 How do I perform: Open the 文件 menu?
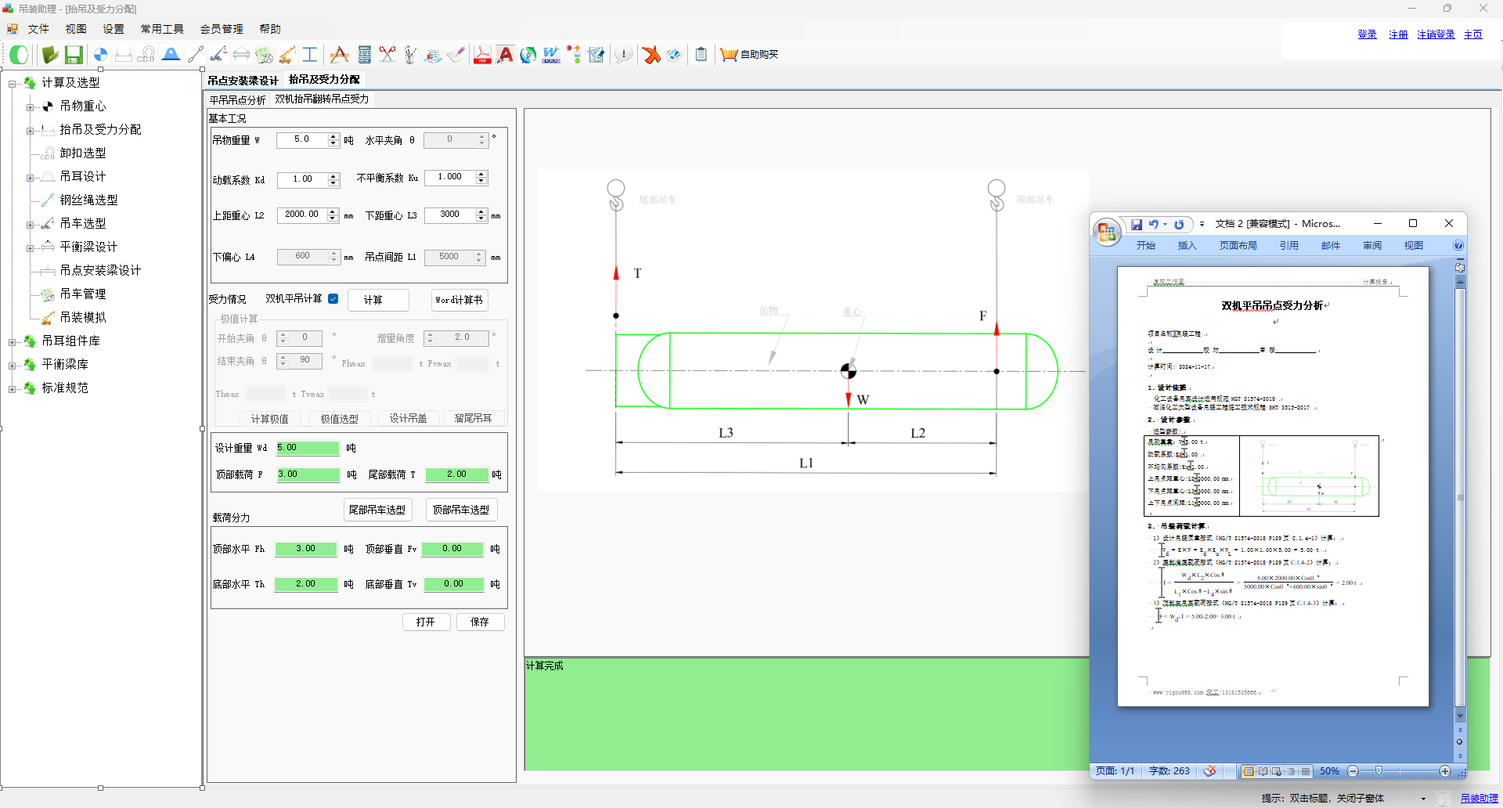pyautogui.click(x=38, y=29)
